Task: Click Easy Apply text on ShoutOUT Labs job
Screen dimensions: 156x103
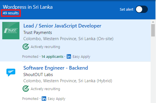Action: pyautogui.click(x=57, y=99)
